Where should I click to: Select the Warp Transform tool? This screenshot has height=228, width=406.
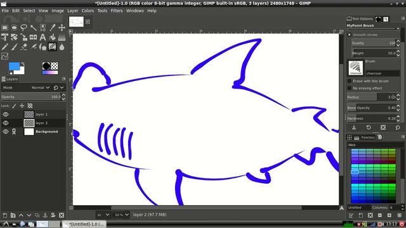24,37
